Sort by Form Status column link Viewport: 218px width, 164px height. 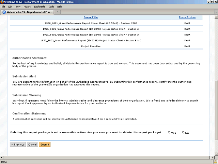tap(187, 17)
